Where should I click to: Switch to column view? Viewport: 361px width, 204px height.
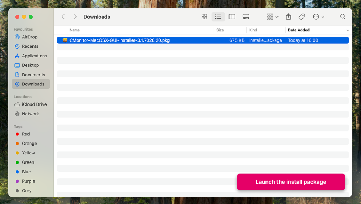click(232, 17)
